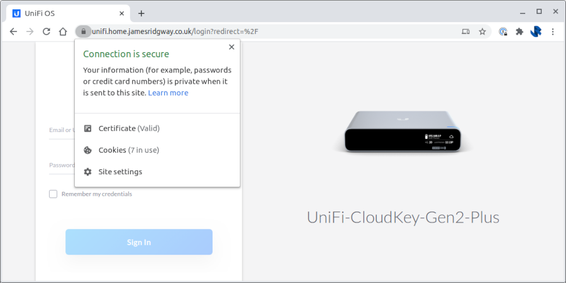
Task: Switch to the UniFi OS tab
Action: (63, 13)
